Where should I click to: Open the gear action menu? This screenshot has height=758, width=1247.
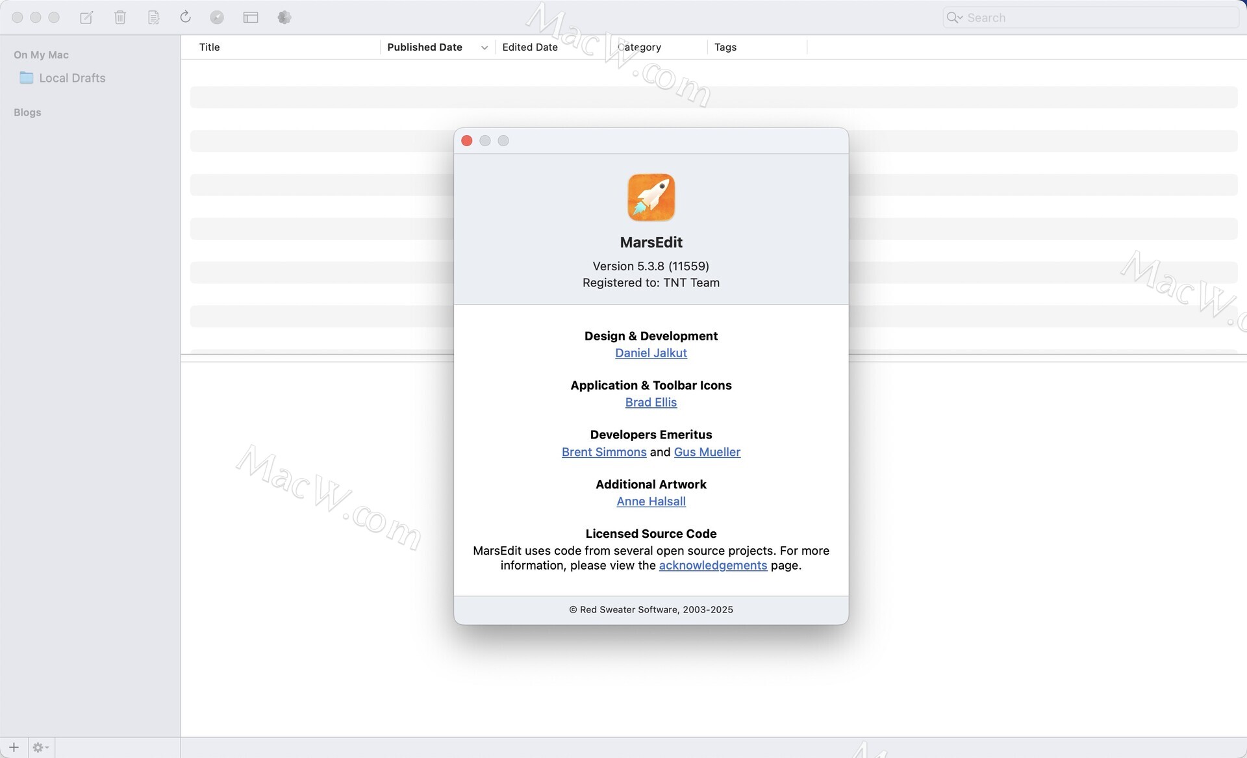[x=40, y=748]
